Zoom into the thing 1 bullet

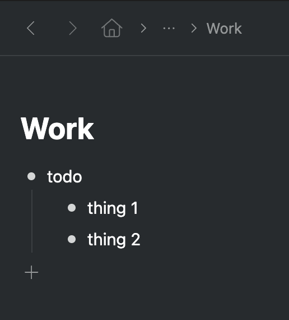click(x=72, y=208)
